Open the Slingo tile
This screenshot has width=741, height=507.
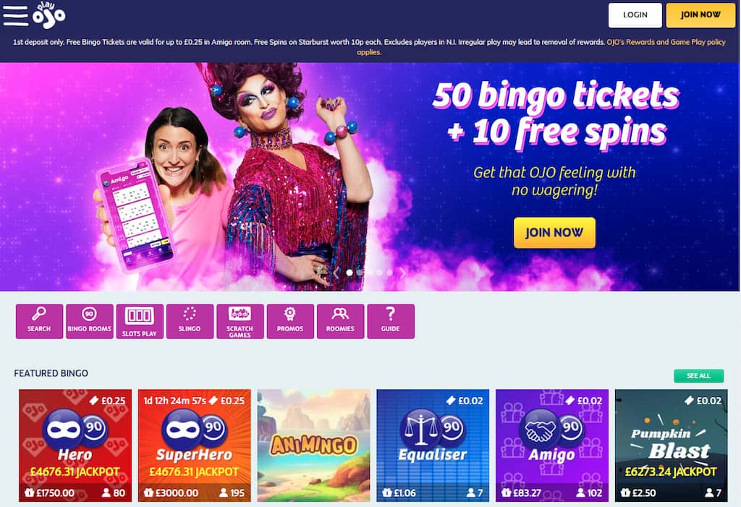[x=190, y=321]
